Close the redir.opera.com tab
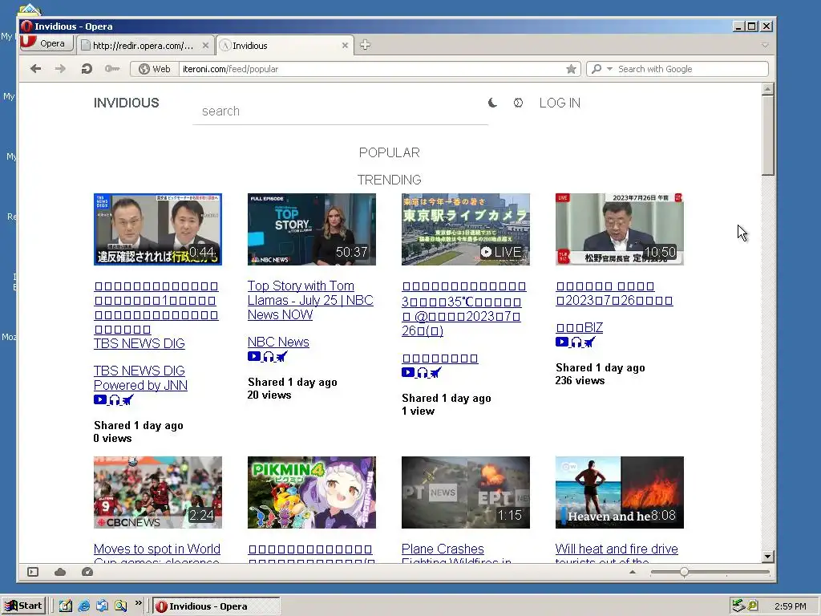The height and width of the screenshot is (616, 821). [x=205, y=46]
